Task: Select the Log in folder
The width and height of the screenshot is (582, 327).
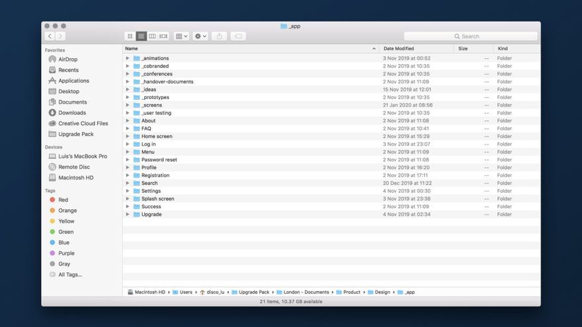Action: 148,144
